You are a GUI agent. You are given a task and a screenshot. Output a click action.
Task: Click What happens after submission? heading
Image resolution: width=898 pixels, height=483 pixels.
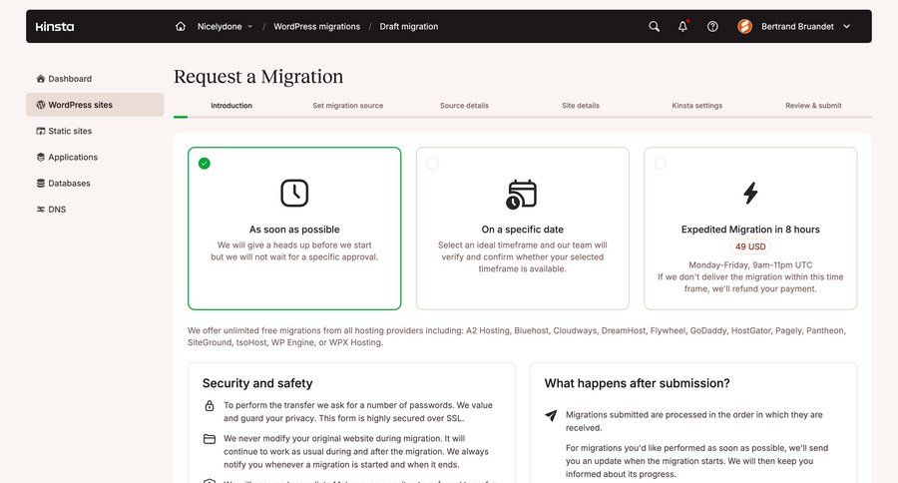click(637, 383)
